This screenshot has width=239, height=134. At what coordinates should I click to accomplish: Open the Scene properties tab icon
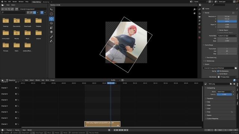(x=199, y=24)
